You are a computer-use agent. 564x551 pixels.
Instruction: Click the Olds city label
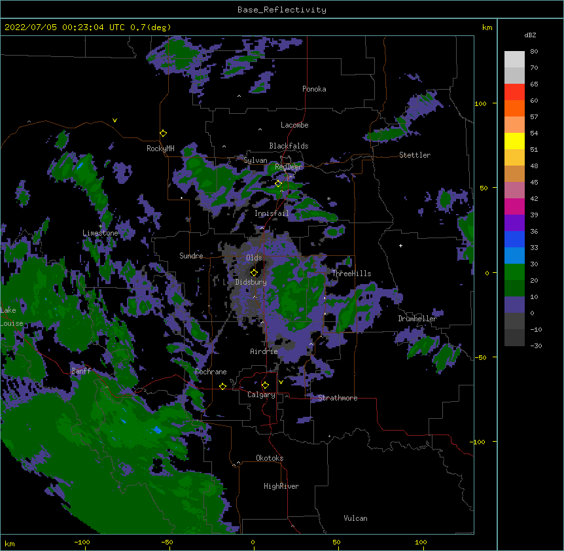tap(254, 258)
